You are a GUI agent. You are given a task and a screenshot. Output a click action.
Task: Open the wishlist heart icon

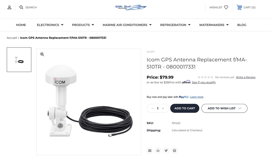(x=226, y=7)
